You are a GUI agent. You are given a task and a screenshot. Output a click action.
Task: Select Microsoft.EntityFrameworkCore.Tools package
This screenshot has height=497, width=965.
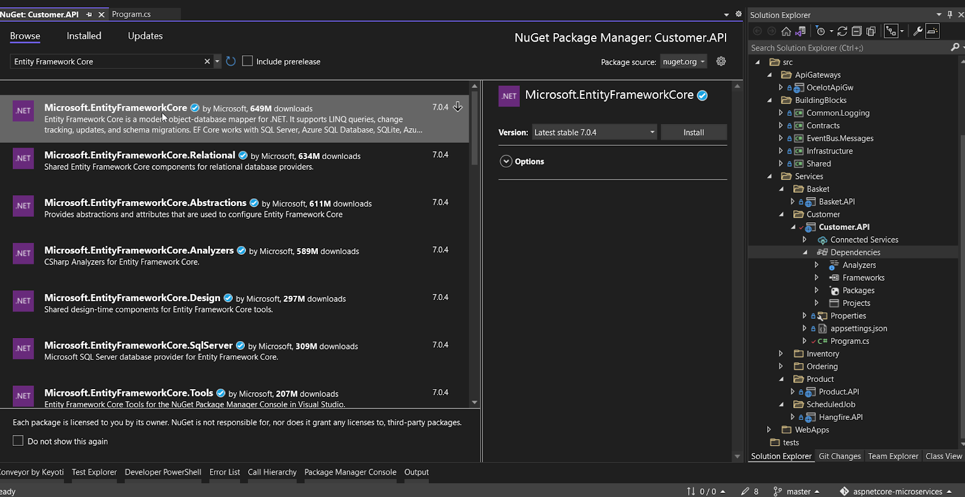(234, 396)
